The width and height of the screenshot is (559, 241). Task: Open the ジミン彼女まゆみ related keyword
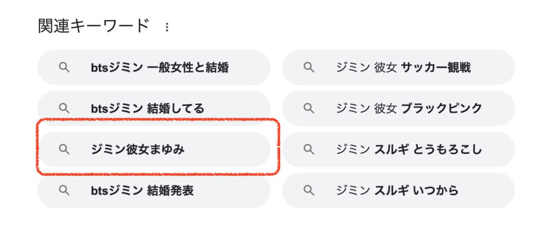138,149
